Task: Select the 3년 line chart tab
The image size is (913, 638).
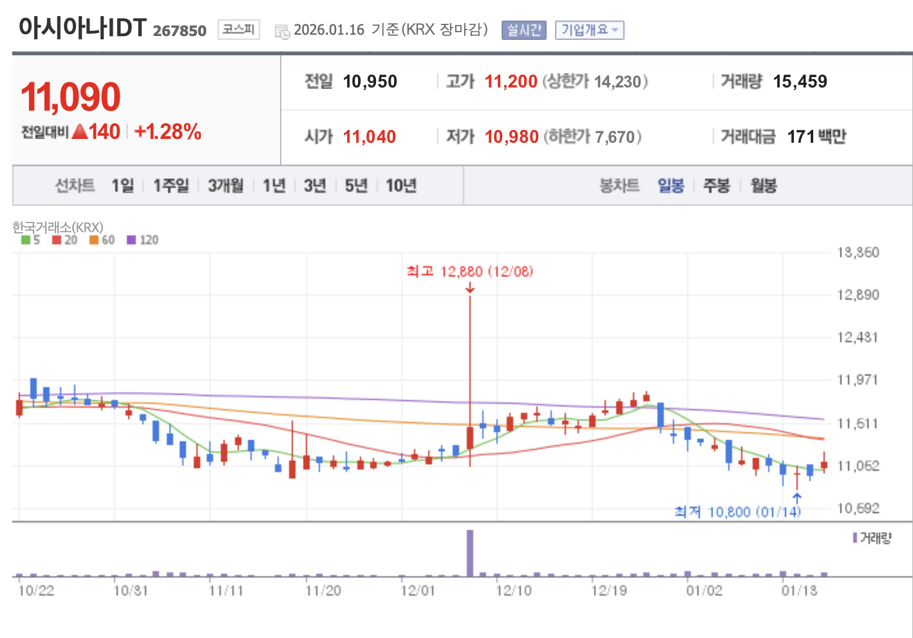Action: 315,186
